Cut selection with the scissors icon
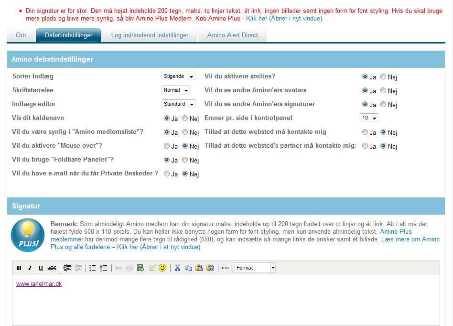The image size is (453, 326). coord(177,268)
